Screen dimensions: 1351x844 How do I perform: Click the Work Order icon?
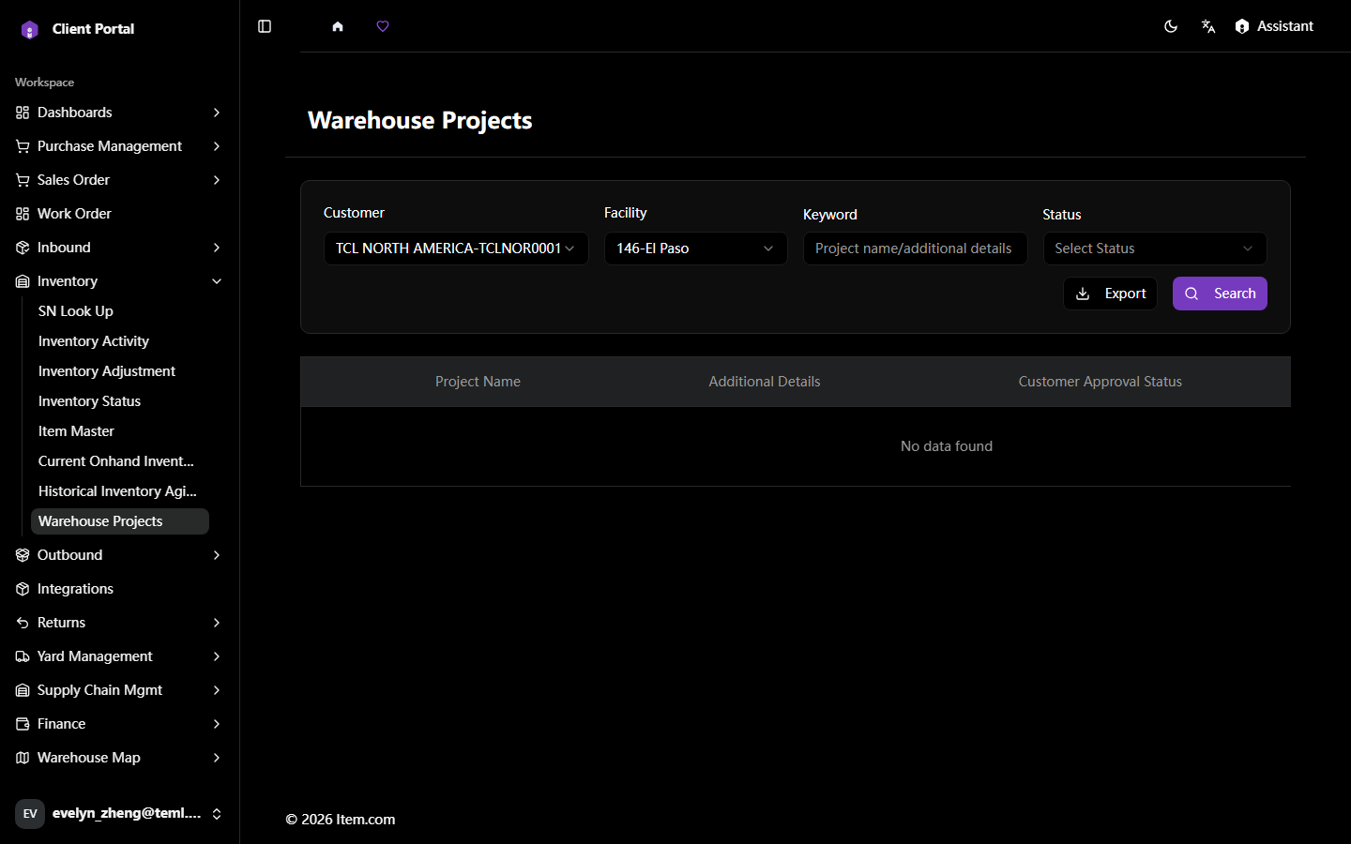coord(23,214)
